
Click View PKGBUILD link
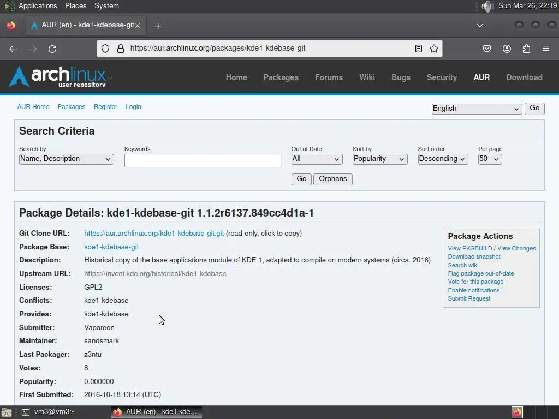point(470,248)
